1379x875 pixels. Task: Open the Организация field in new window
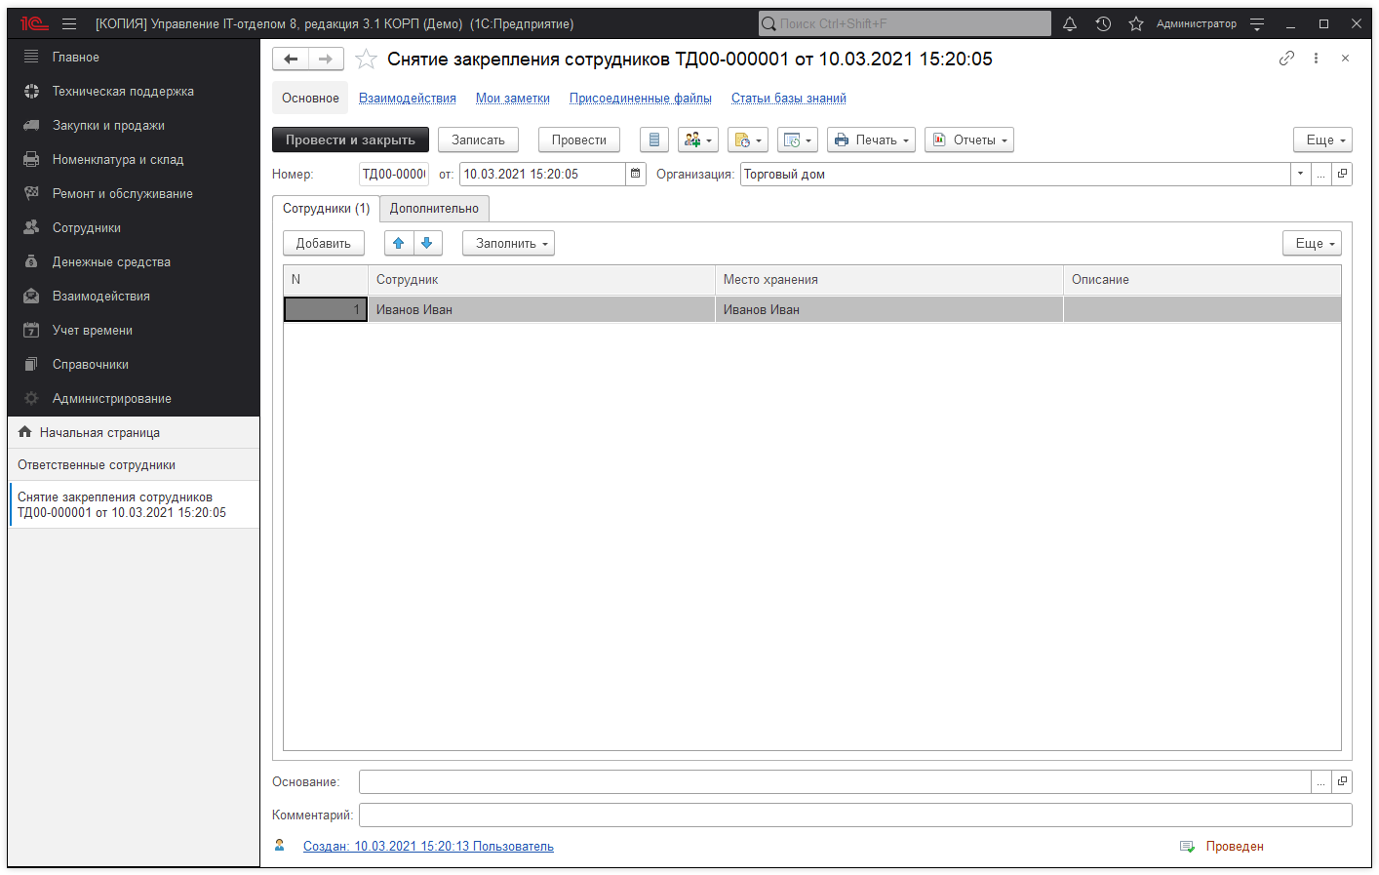(x=1343, y=174)
